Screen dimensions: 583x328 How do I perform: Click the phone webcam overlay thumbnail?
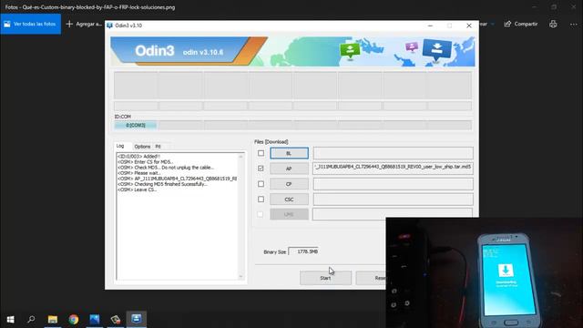[484, 272]
